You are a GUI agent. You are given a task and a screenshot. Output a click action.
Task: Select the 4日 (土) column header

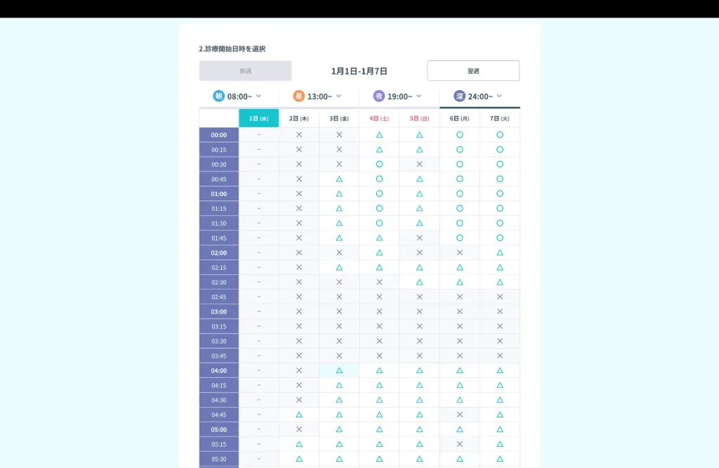[379, 118]
